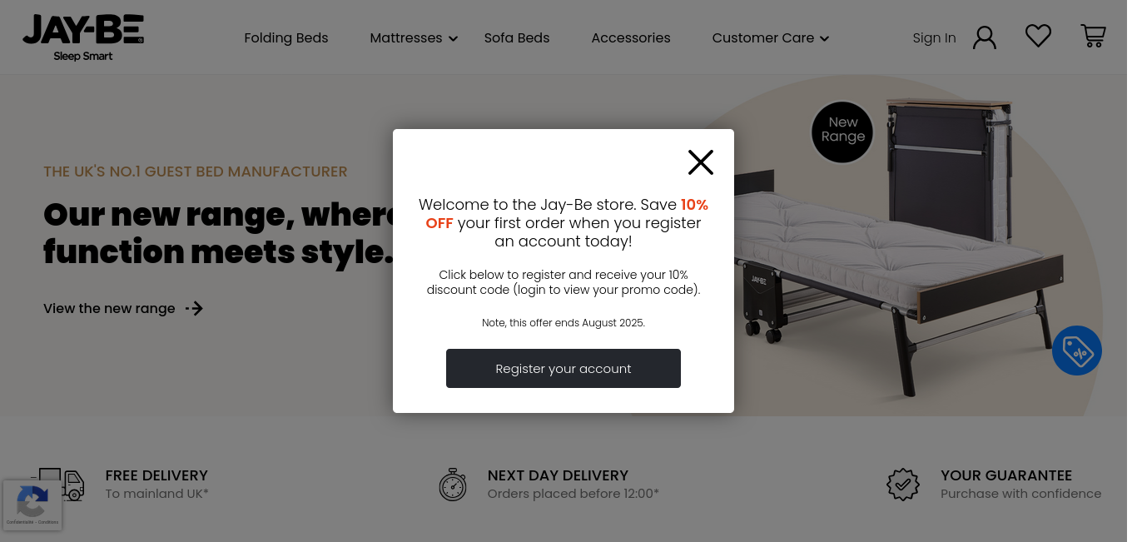This screenshot has height=542, width=1137.
Task: Open the Folding Beds menu item
Action: 286,38
